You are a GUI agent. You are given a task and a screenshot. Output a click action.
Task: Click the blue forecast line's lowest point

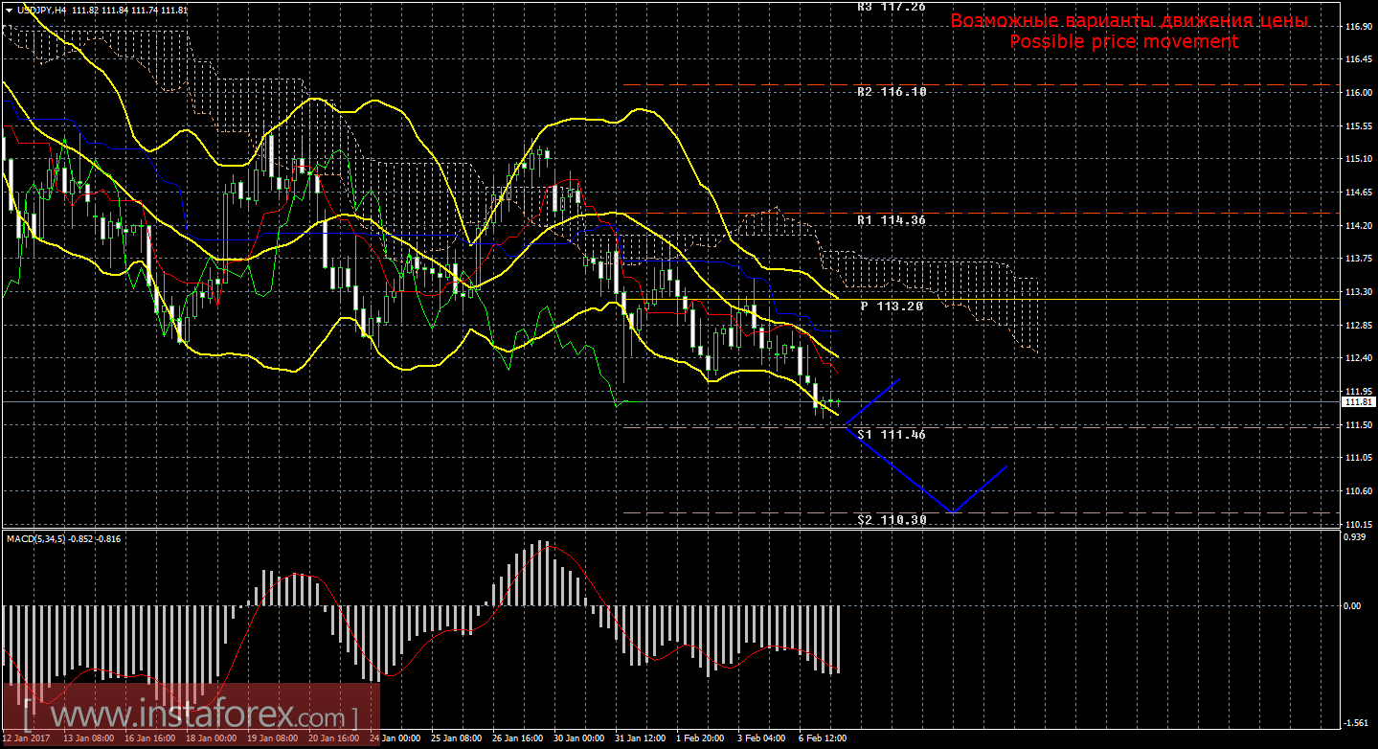952,511
